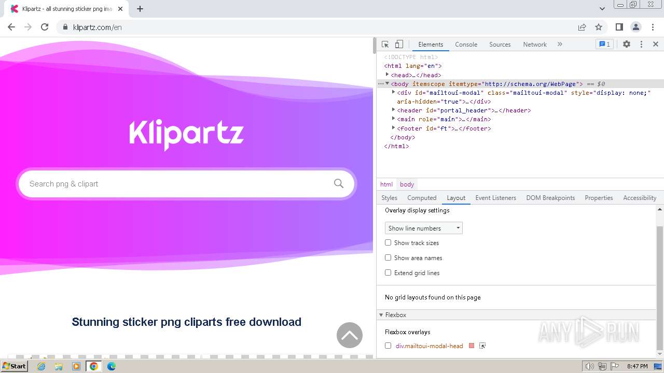Expand the main role node

[x=393, y=119]
